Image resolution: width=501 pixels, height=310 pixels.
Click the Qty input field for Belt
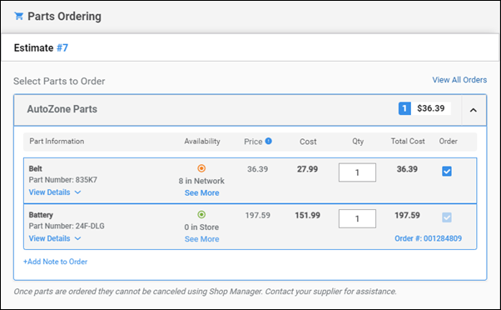[357, 172]
